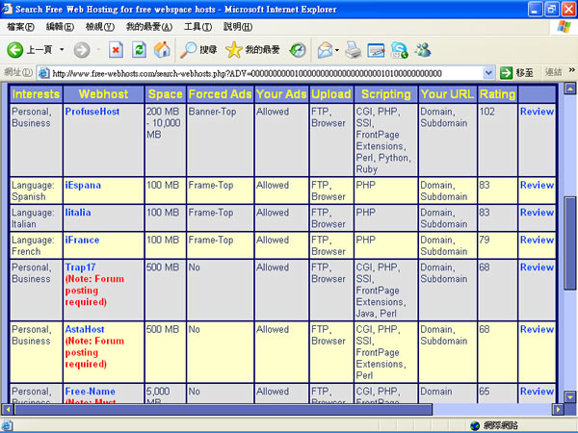Click the Edit page toolbar icon
The height and width of the screenshot is (433, 578).
(376, 50)
